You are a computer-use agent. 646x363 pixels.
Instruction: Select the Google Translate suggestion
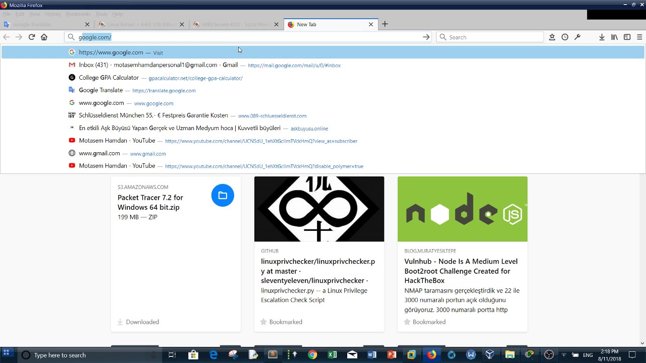click(x=323, y=90)
